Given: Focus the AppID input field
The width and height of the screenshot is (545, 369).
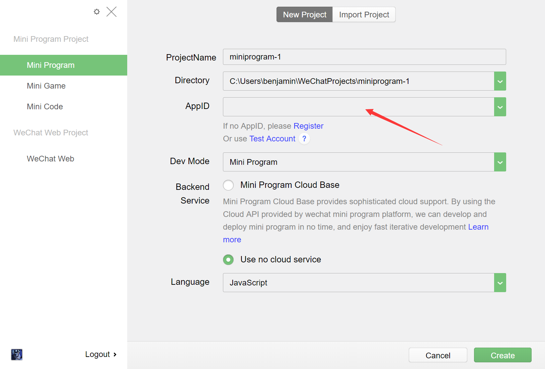Looking at the screenshot, I should (x=359, y=107).
